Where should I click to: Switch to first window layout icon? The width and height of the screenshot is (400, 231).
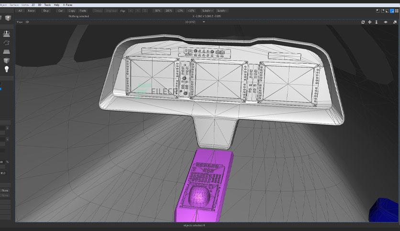pyautogui.click(x=378, y=10)
